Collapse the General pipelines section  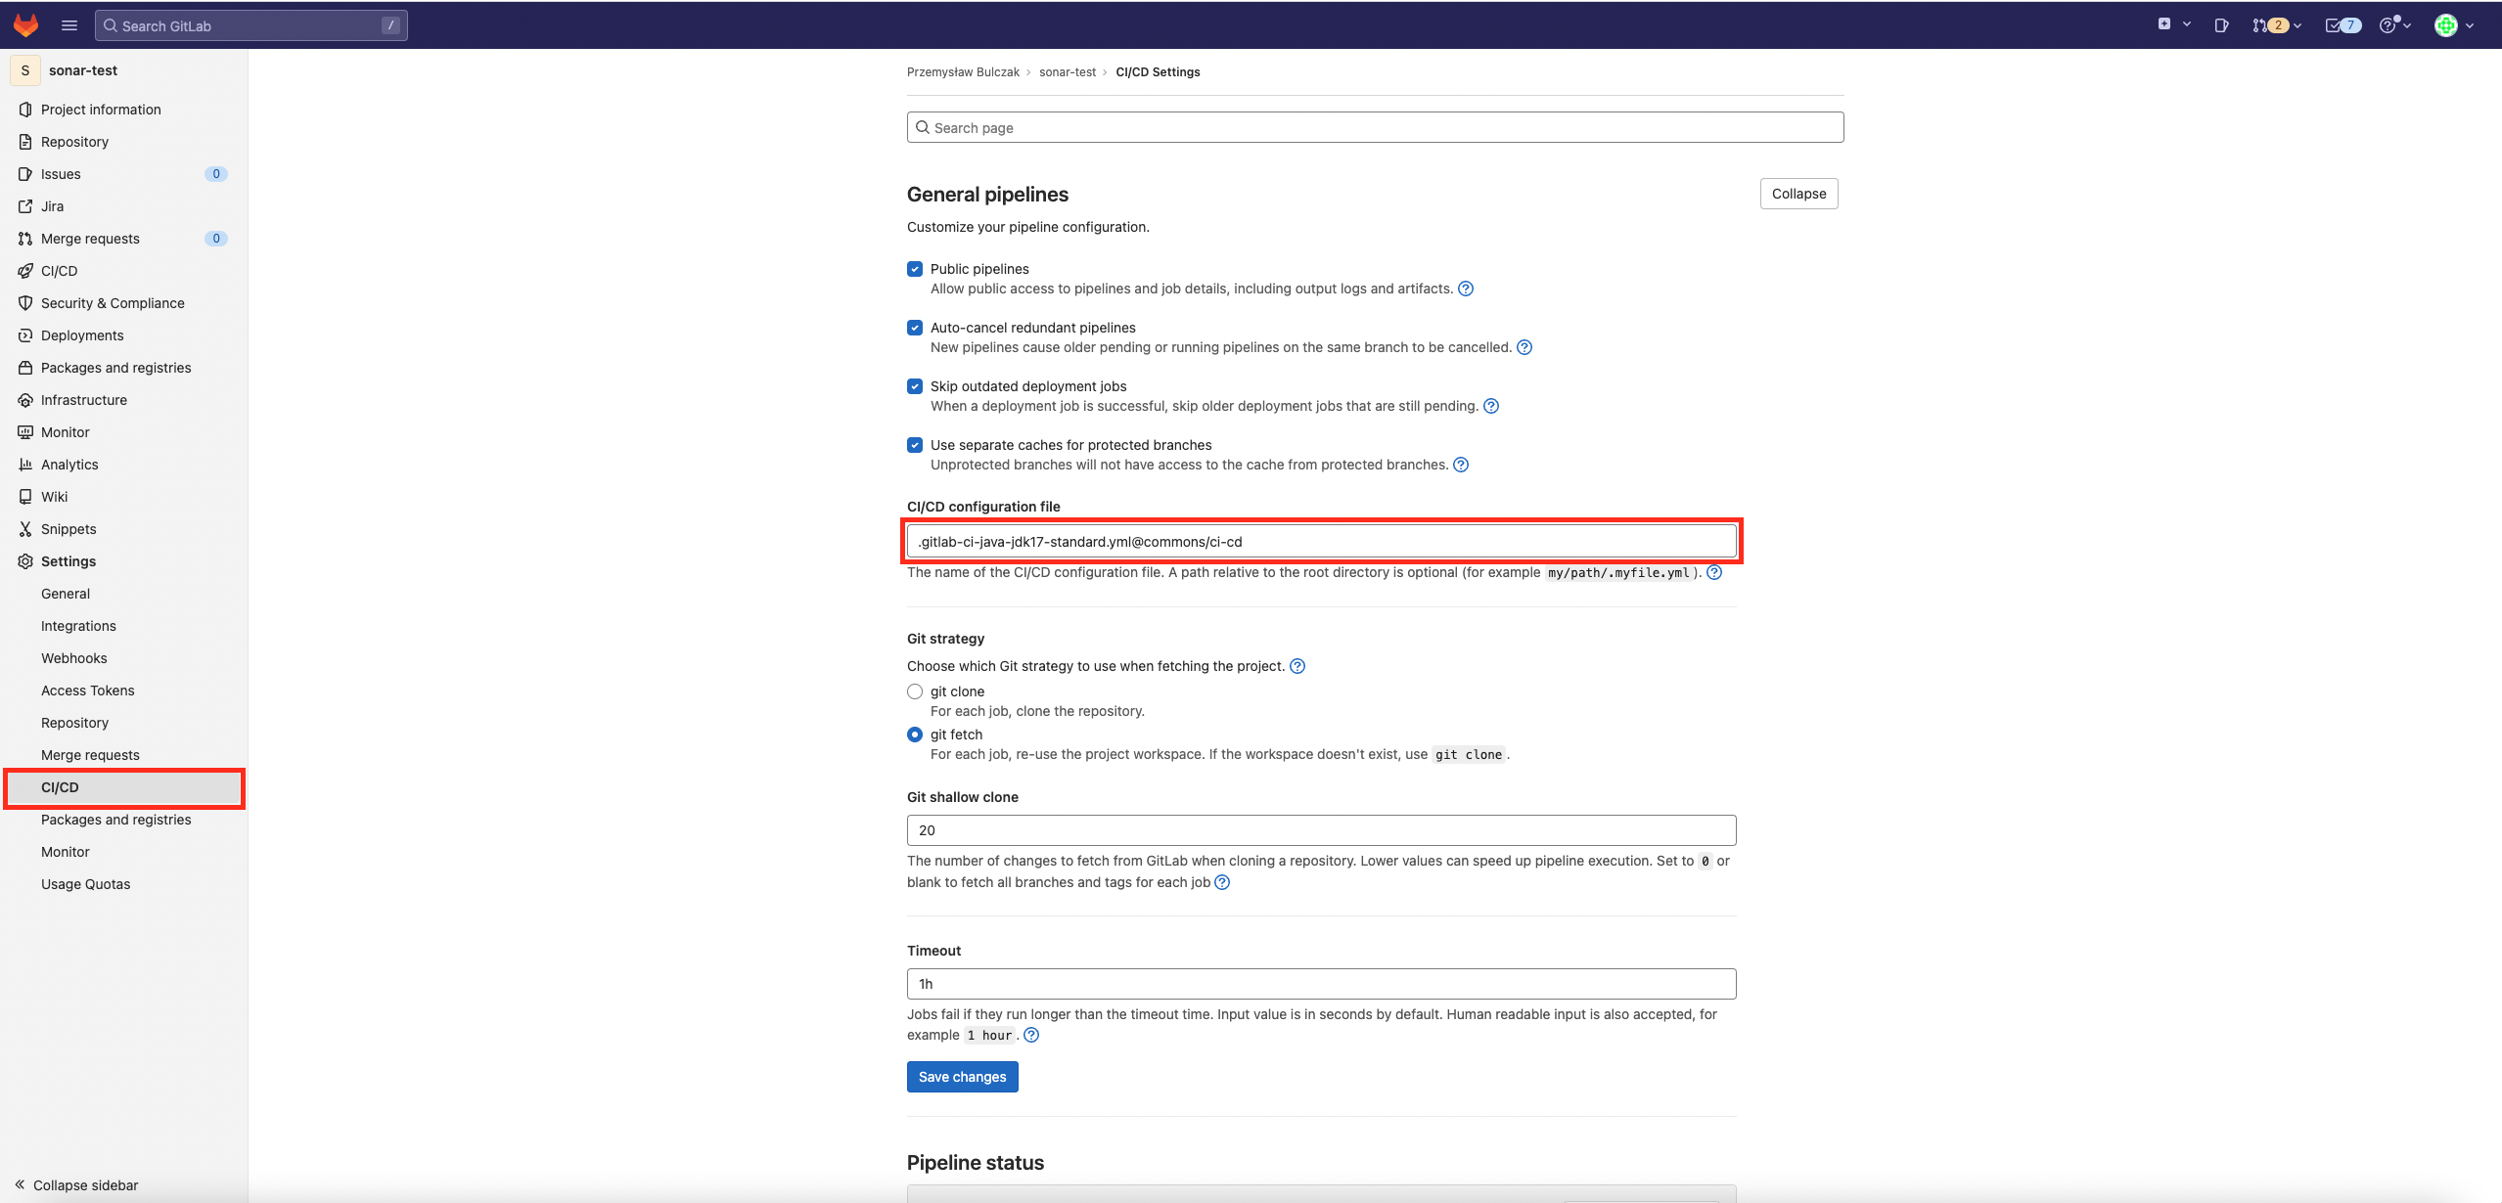[x=1798, y=194]
